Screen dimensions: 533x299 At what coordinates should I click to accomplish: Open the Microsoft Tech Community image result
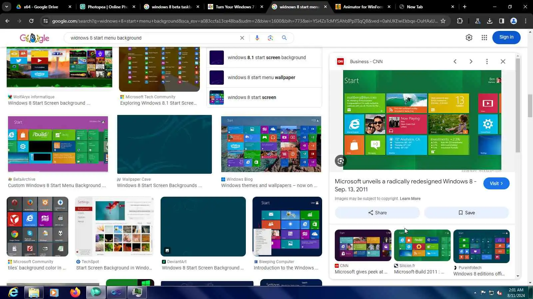(x=159, y=69)
